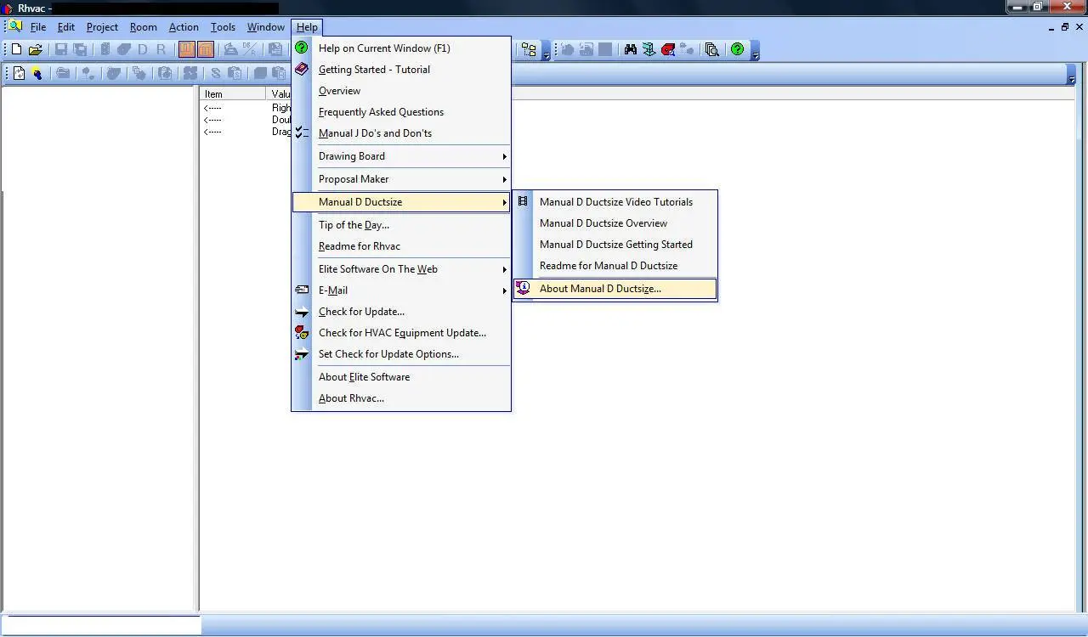Screen dimensions: 1088x637
Task: Click the icon beside Set Check for Update Options
Action: (302, 354)
